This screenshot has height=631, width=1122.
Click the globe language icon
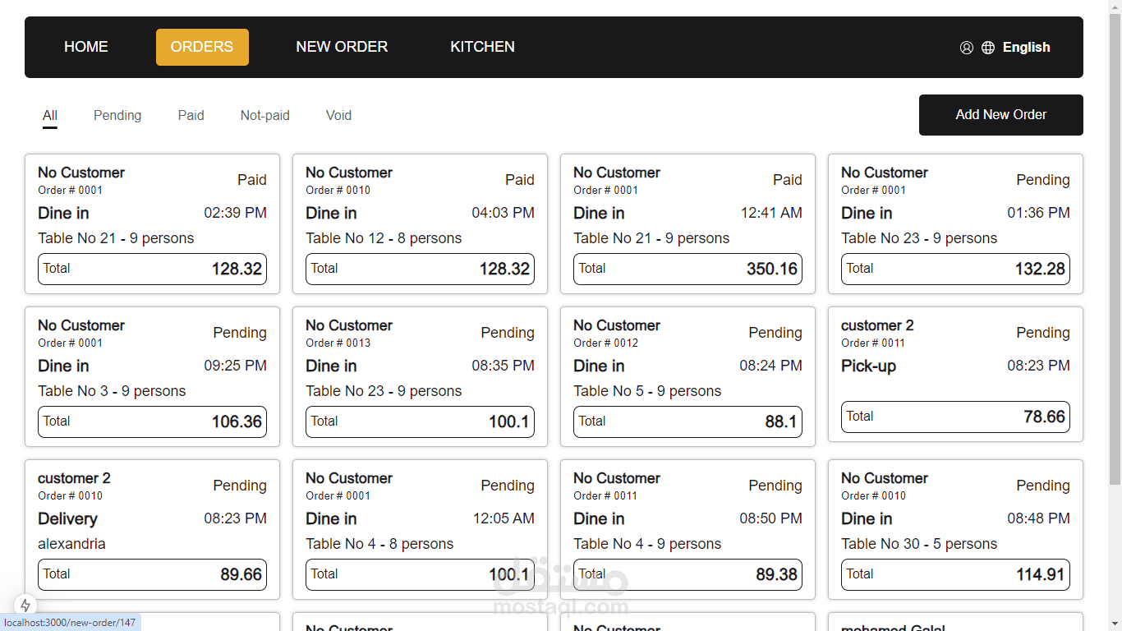(x=988, y=48)
